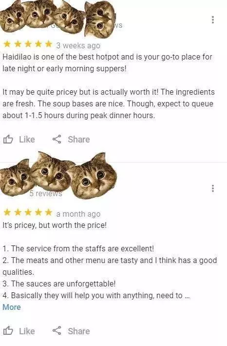Click the fifth star beside a month ago
This screenshot has width=227, height=346.
click(x=48, y=212)
